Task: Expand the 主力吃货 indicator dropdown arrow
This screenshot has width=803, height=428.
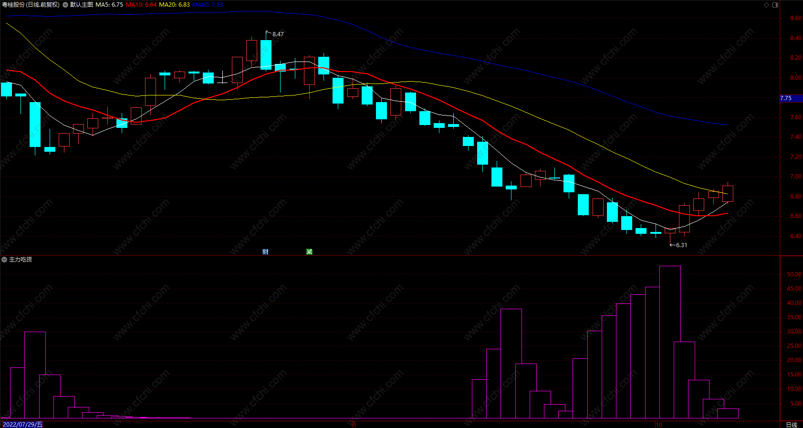Action: pyautogui.click(x=4, y=260)
